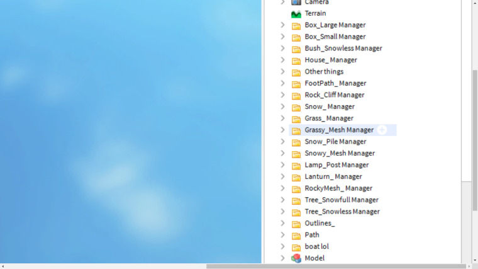Click the Tree_Snowless Manager folder icon
Screen dimensions: 478x269
click(x=296, y=212)
